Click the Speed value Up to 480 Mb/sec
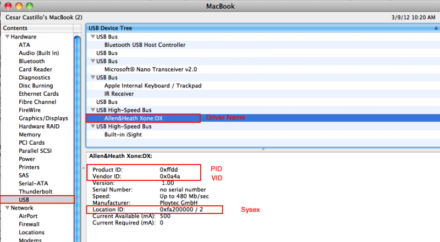 [x=184, y=196]
